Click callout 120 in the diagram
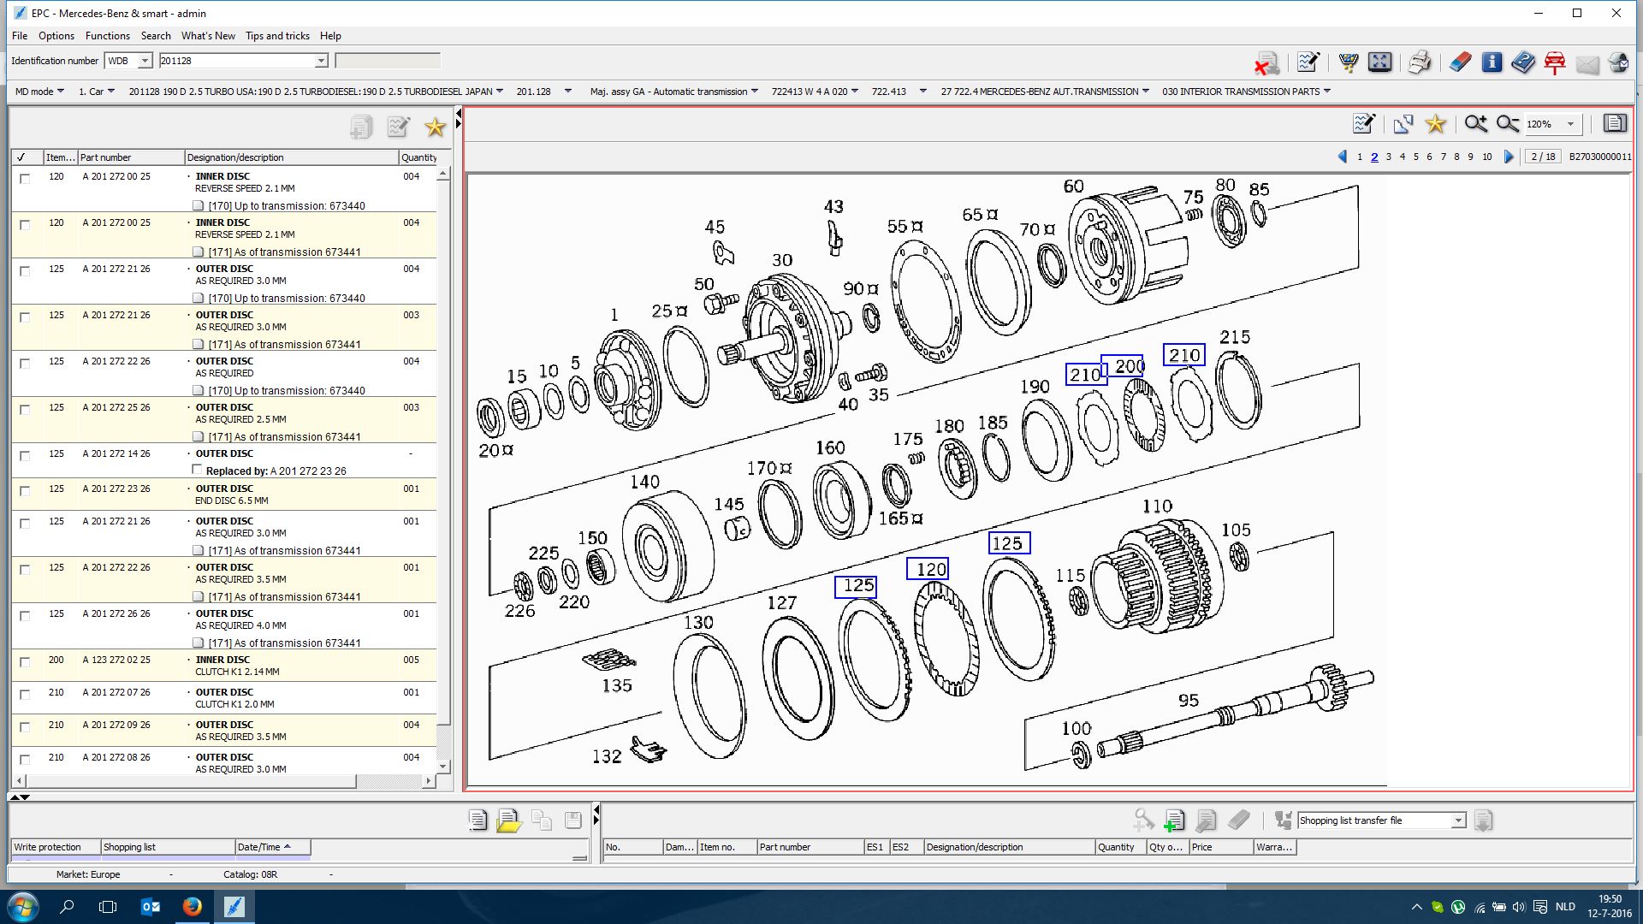This screenshot has height=924, width=1643. point(928,569)
